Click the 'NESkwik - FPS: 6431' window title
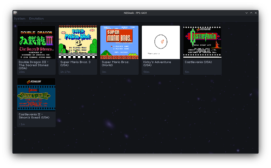This screenshot has height=168, width=271. click(x=135, y=13)
